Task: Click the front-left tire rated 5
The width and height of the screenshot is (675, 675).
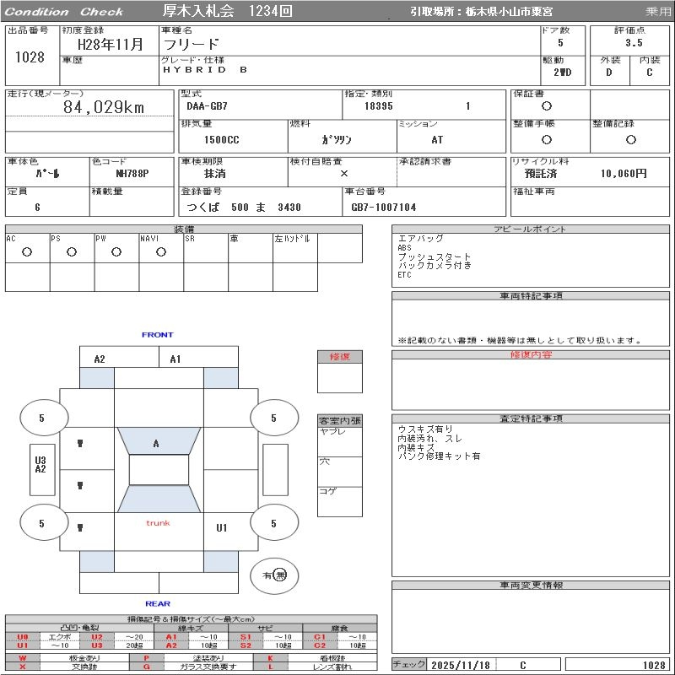Action: tap(41, 418)
